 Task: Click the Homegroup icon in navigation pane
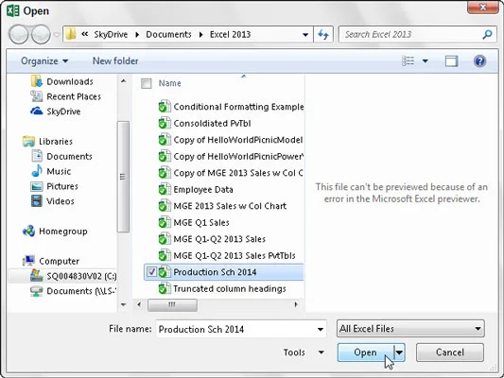[29, 231]
